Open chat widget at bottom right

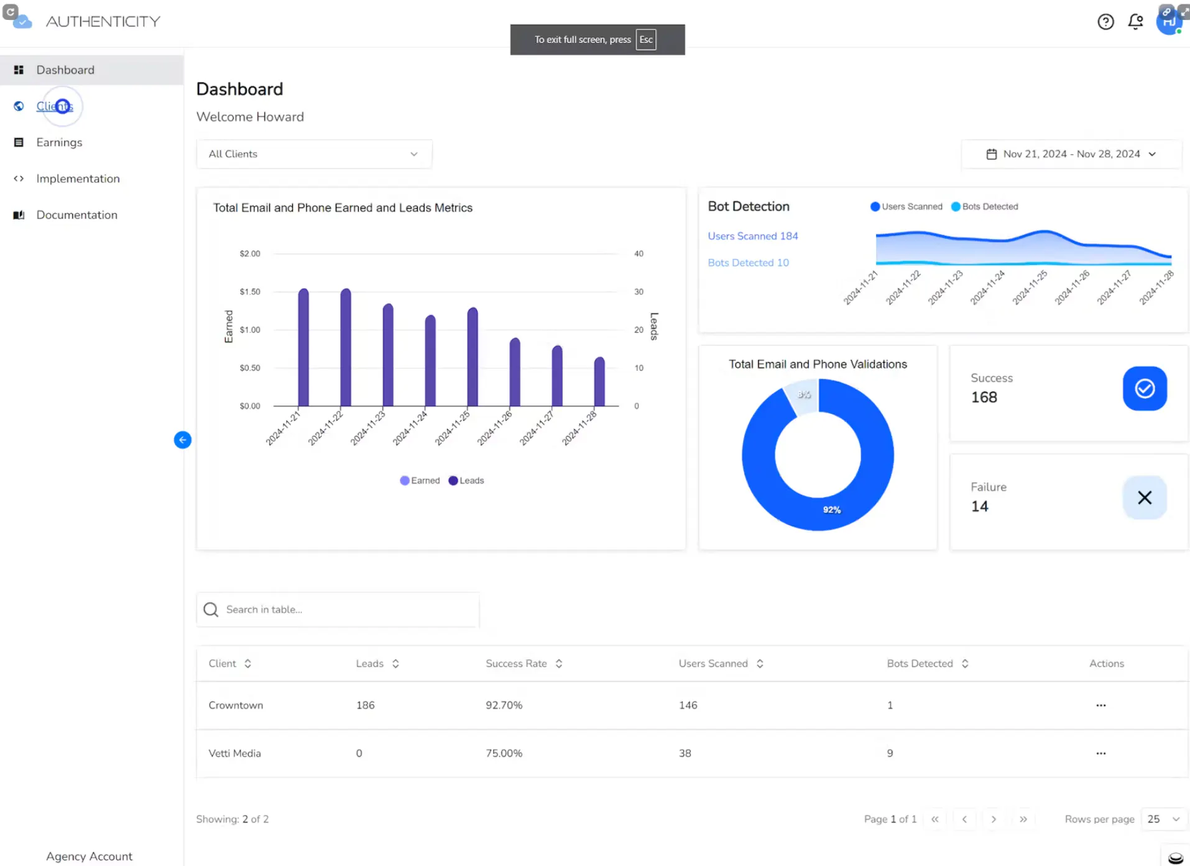click(1175, 857)
